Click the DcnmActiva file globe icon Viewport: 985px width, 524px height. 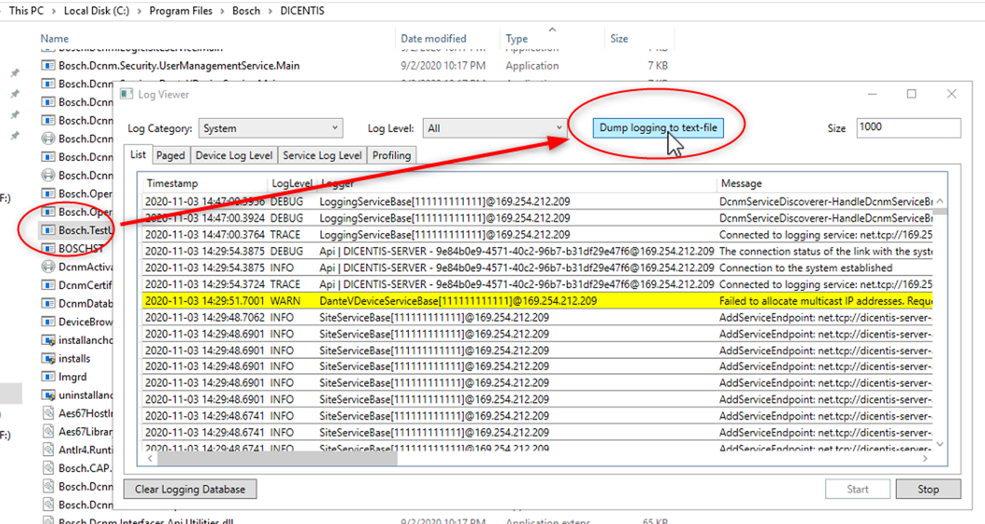tap(48, 267)
